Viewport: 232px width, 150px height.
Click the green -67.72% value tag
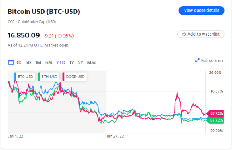[215, 120]
